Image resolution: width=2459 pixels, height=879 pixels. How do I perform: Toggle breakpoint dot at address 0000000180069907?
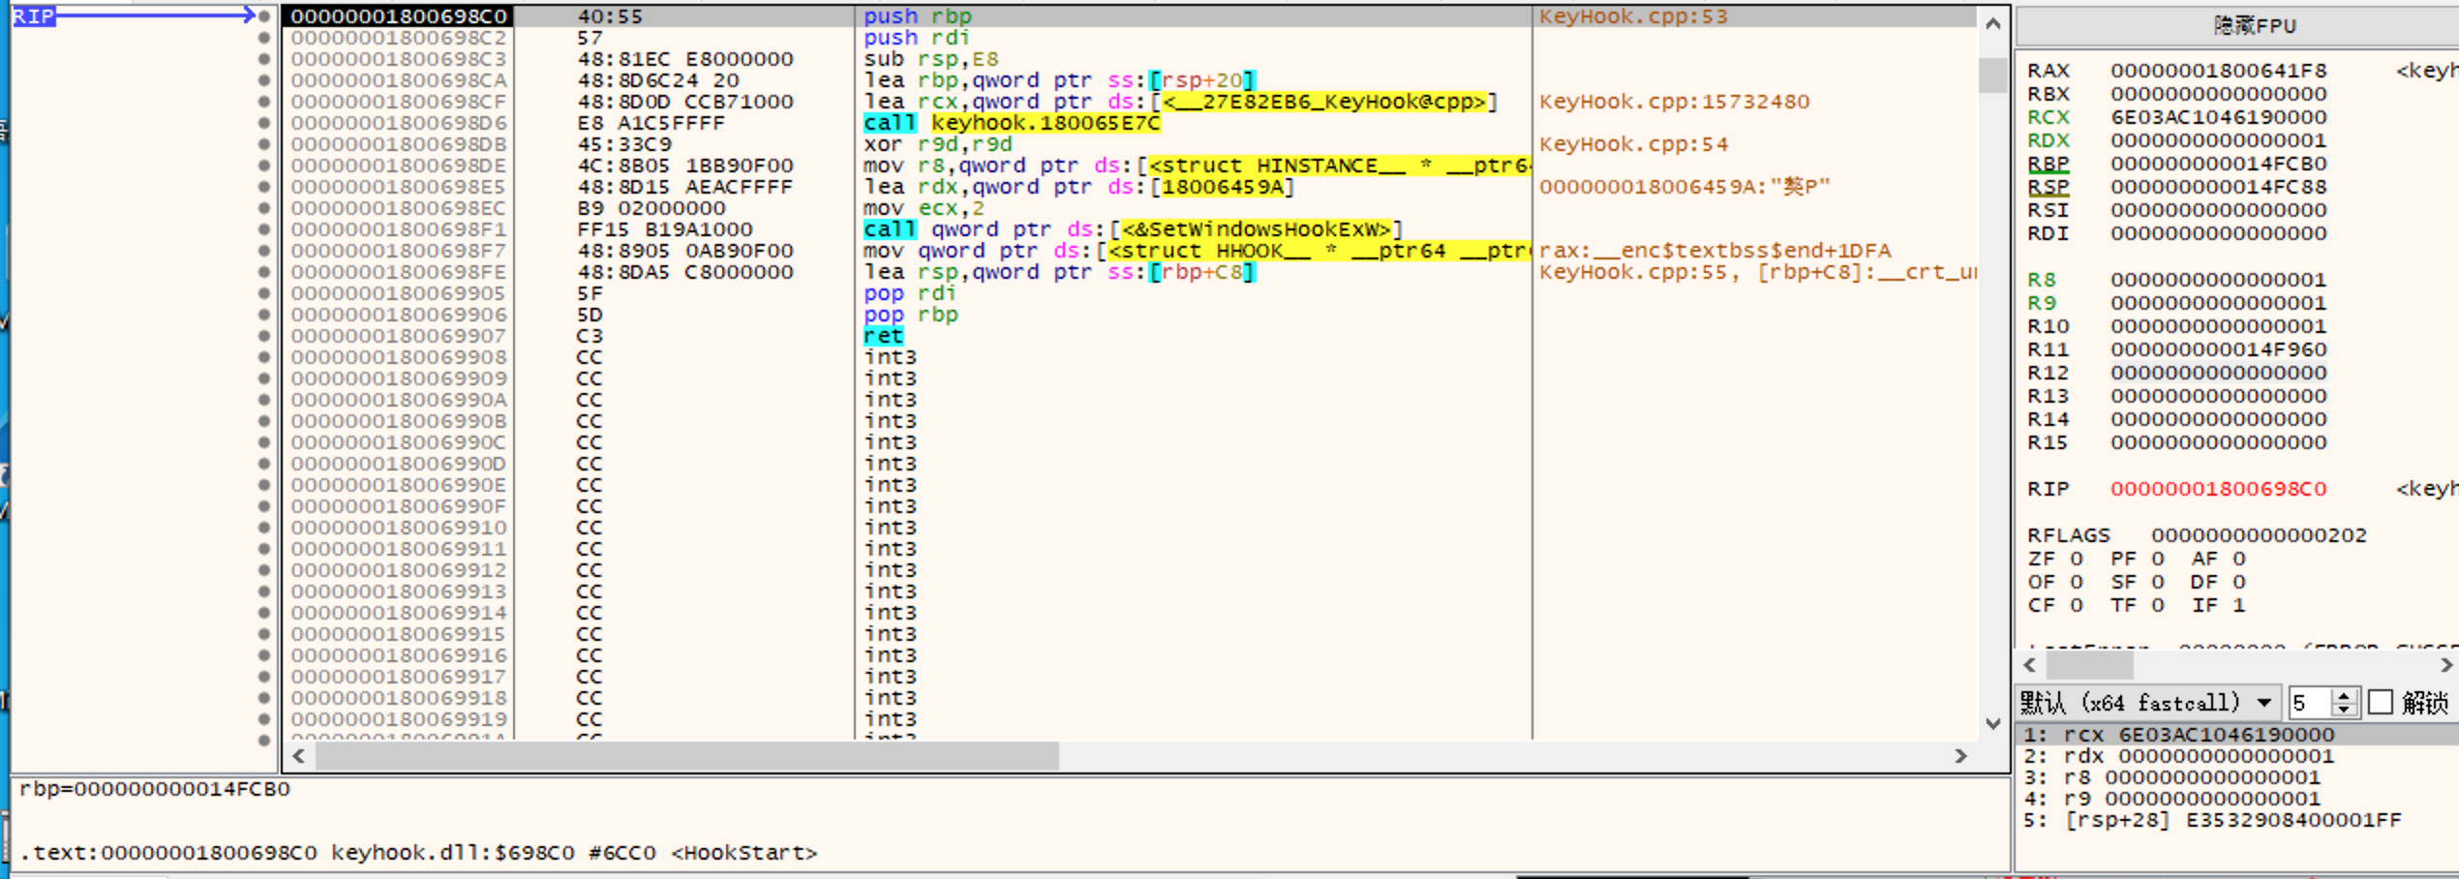pyautogui.click(x=263, y=336)
